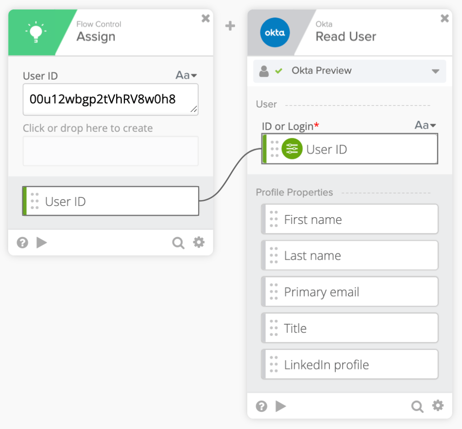Select the User ID output field on Assign
Image resolution: width=462 pixels, height=429 pixels.
click(x=110, y=201)
